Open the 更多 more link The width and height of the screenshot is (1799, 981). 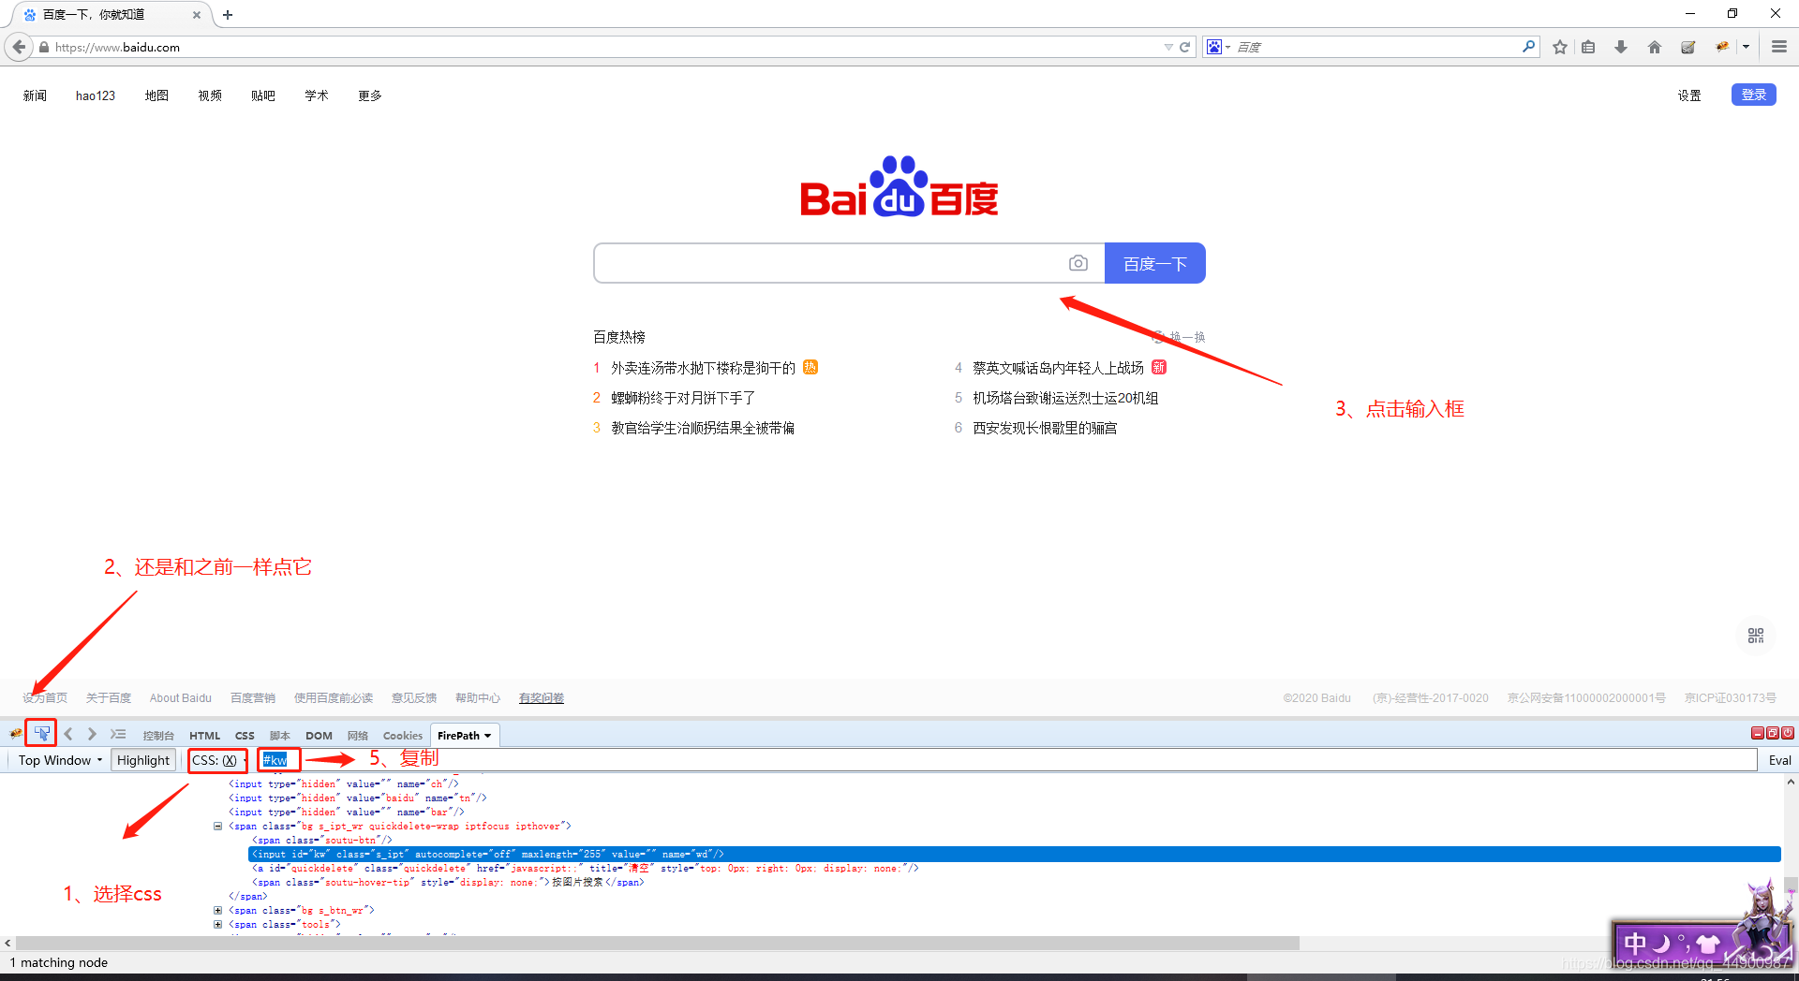pos(370,95)
